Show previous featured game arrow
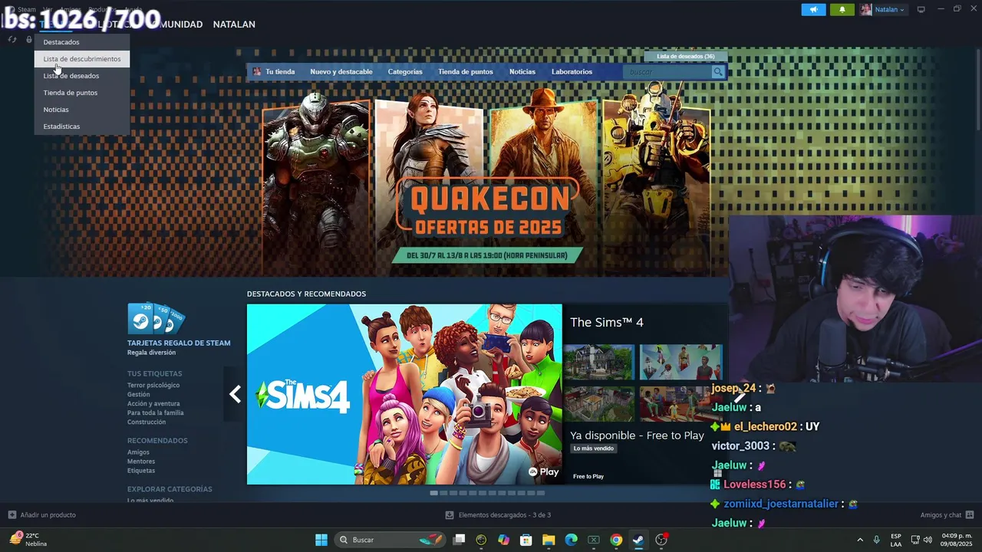 [235, 394]
